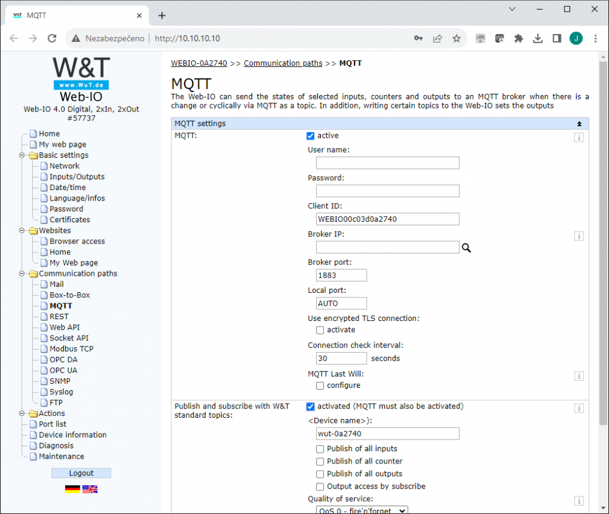
Task: Click the extension icon with the 24 badge
Action: (x=481, y=38)
